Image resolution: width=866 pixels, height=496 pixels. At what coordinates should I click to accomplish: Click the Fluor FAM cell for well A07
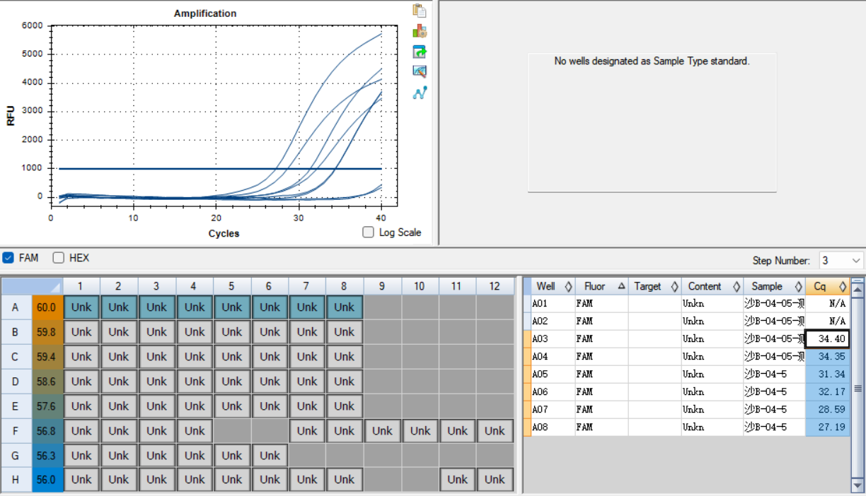click(x=601, y=410)
